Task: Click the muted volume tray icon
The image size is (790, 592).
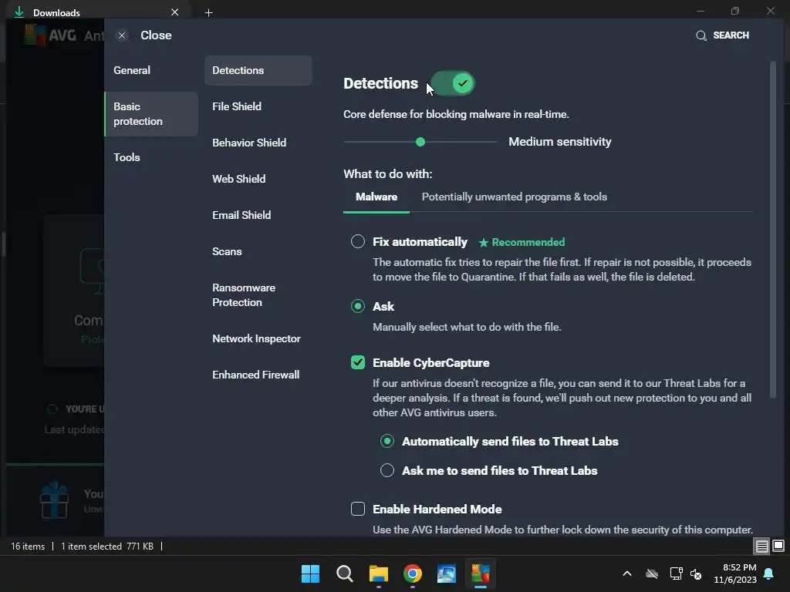Action: click(x=696, y=573)
